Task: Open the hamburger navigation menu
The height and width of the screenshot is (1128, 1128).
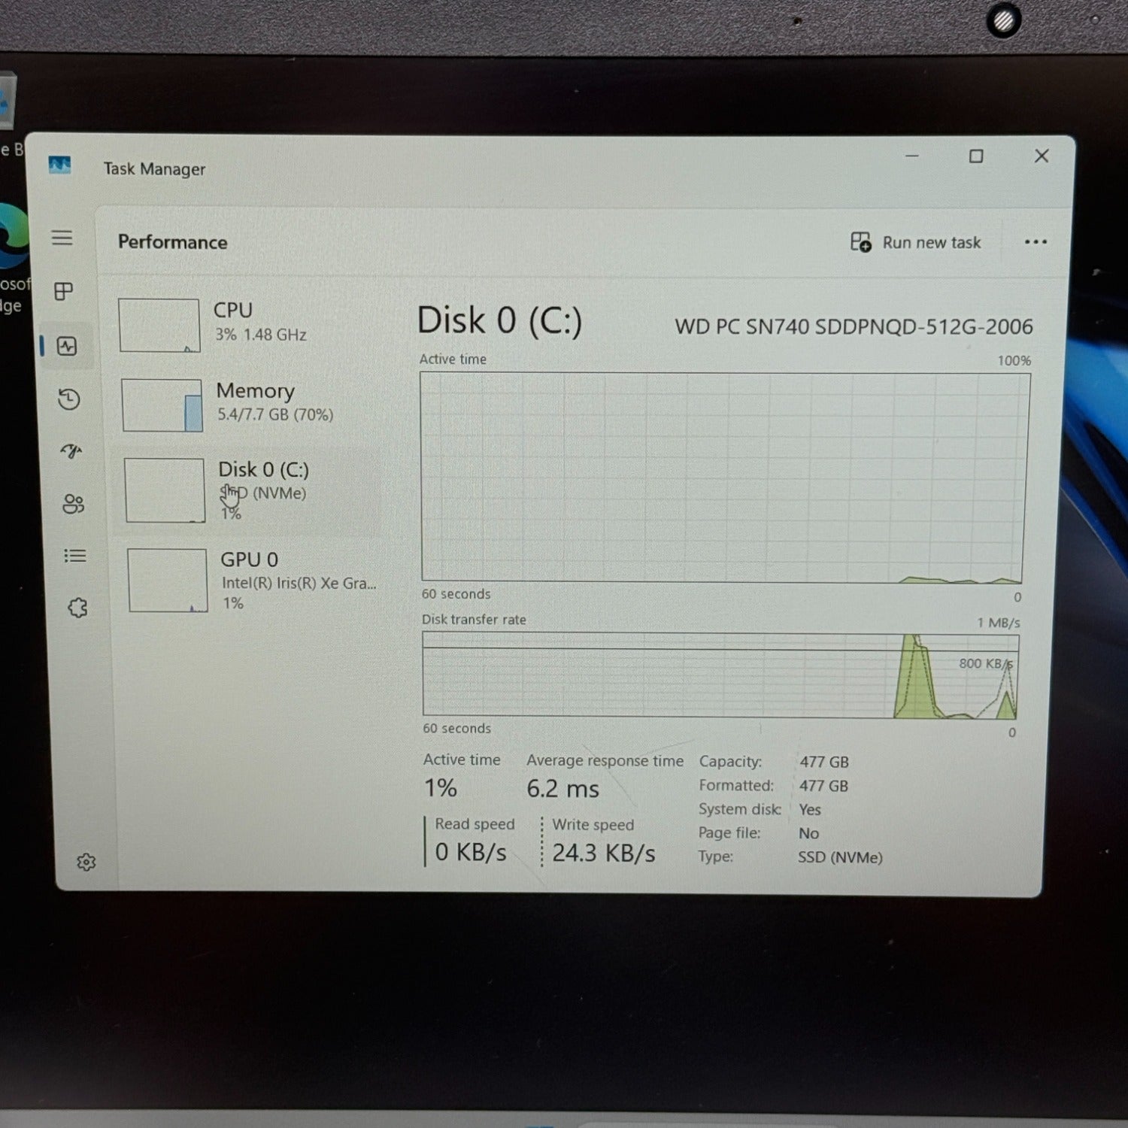Action: click(62, 238)
